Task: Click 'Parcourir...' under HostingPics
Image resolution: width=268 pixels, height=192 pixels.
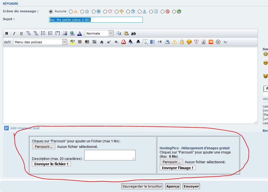Action: click(171, 162)
